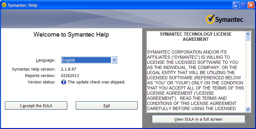256x129 pixels.
Task: Click the Welcome to Symantec Help heading
Action: (x=71, y=35)
